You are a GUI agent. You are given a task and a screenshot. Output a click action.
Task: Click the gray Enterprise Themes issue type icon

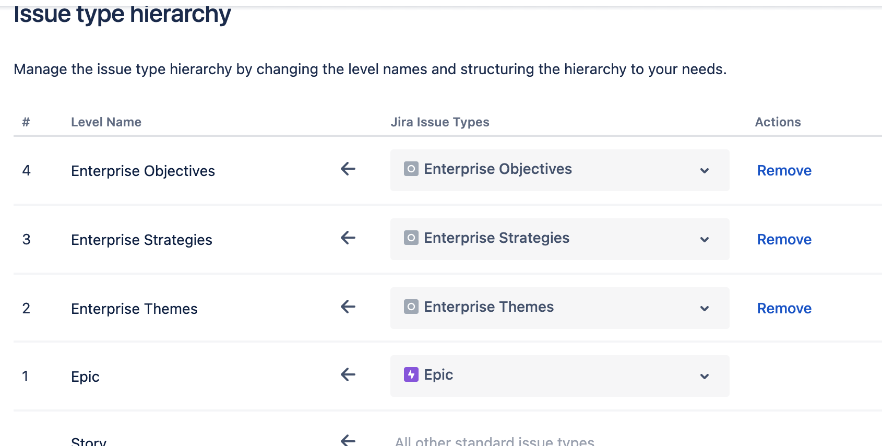(x=411, y=307)
